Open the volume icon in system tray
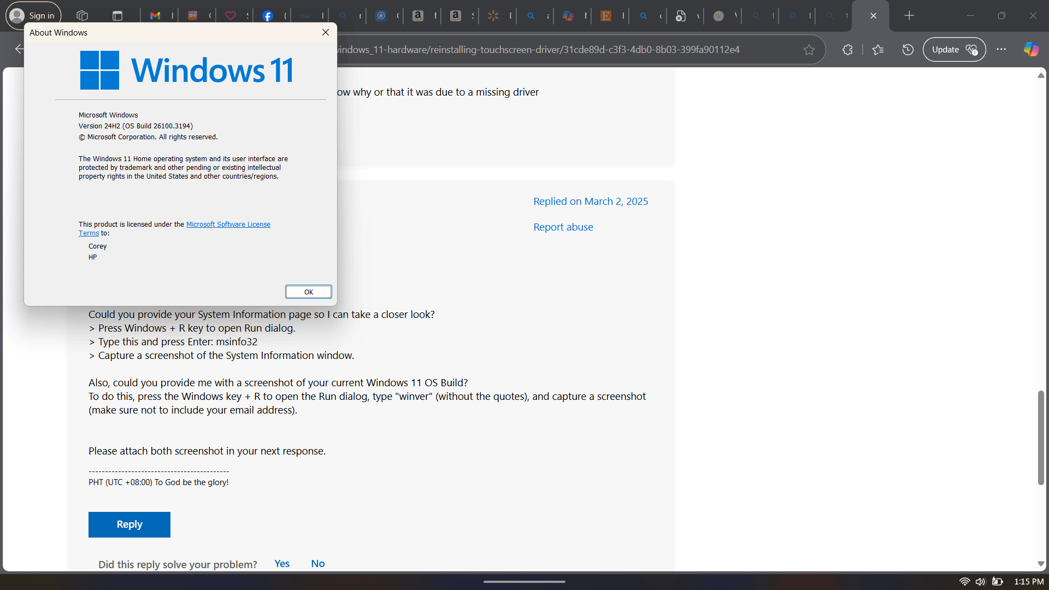 coord(981,582)
